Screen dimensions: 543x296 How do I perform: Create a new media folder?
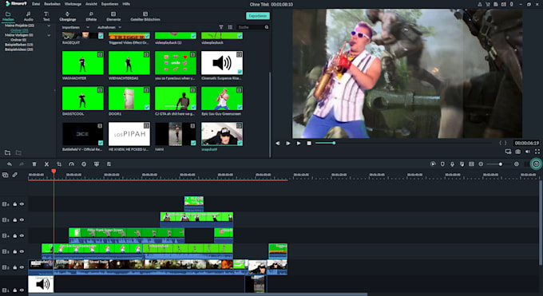point(7,152)
